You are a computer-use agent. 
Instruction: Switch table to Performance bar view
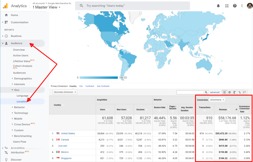[x=234, y=92]
